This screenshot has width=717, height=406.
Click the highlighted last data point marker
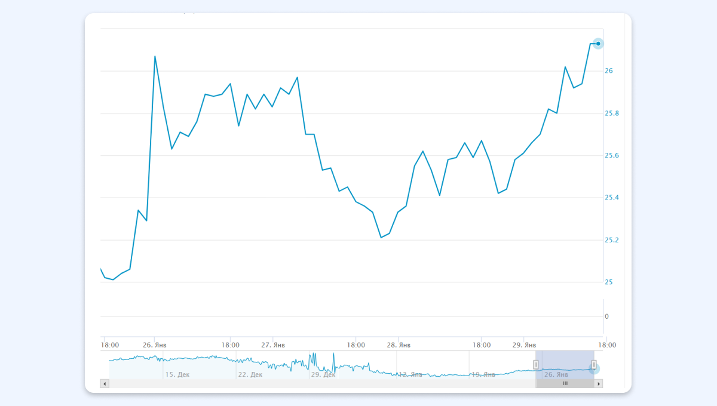tap(598, 44)
